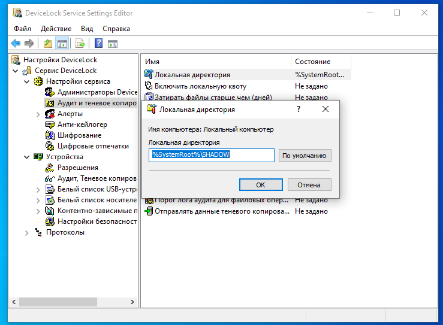Click the Белый список носителей icon

50,200
